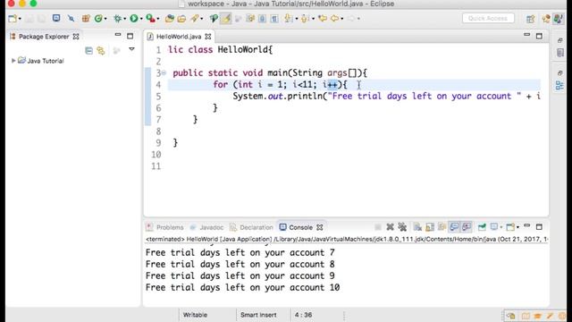572x322 pixels.
Task: Open the Package Explorer View Menu triangle
Action: (131, 49)
